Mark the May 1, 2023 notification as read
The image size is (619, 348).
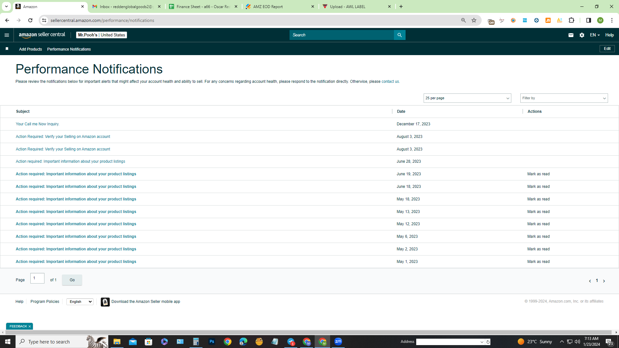538,262
